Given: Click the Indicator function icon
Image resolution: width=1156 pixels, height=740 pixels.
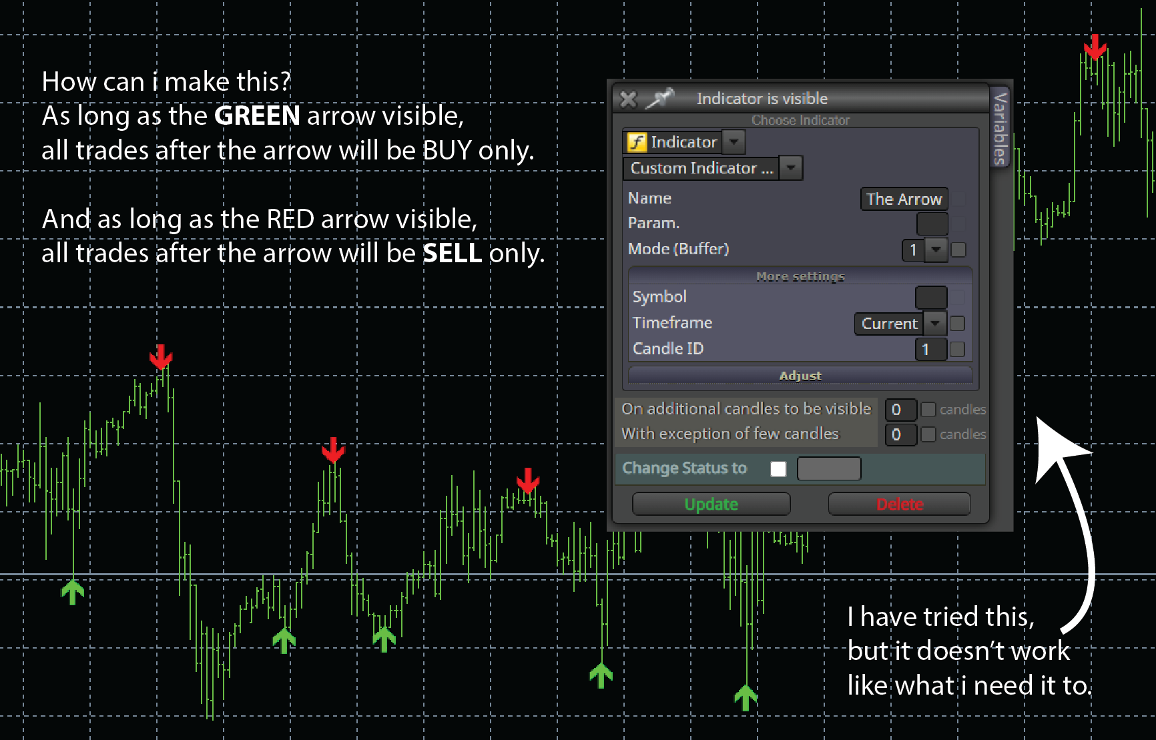Looking at the screenshot, I should [637, 142].
